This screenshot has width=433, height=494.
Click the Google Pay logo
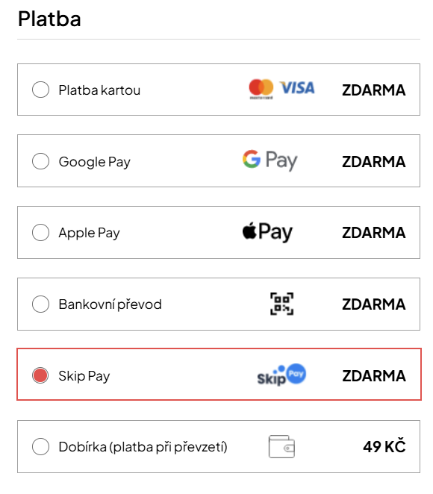coord(270,160)
